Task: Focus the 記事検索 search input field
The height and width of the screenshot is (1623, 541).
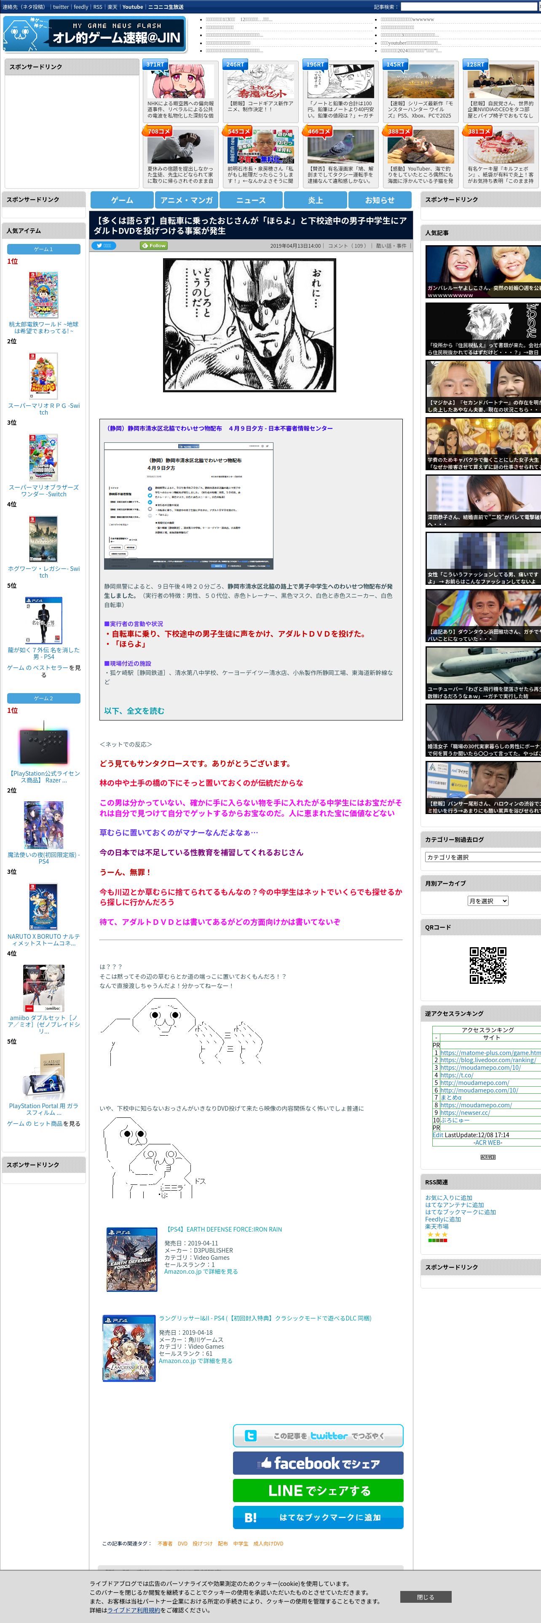Action: [470, 7]
